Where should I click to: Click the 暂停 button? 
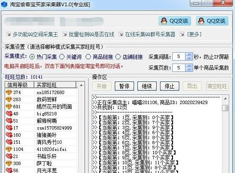click(124, 86)
